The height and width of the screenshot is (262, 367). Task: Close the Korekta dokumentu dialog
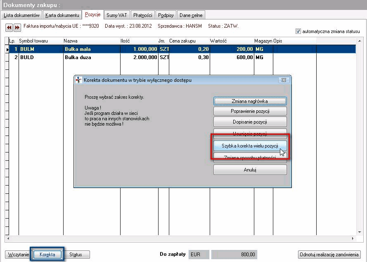(x=284, y=80)
